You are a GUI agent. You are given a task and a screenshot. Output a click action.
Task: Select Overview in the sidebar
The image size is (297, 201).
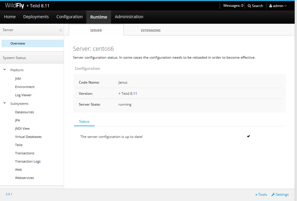[33, 43]
